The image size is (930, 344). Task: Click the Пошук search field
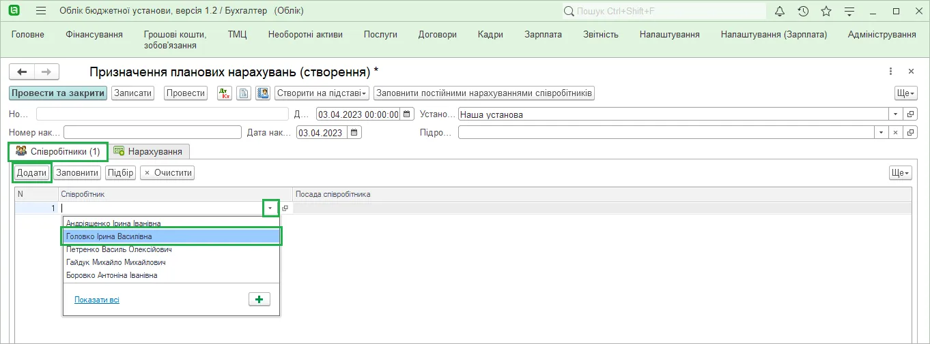click(664, 12)
